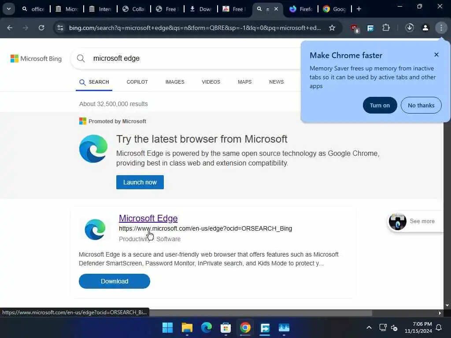Click the 'Try the latest browser' headline
The image size is (451, 338).
[202, 139]
